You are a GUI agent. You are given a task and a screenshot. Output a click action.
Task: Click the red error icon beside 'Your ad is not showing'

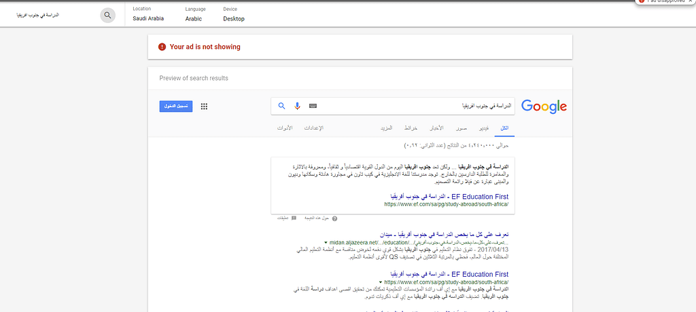(162, 47)
